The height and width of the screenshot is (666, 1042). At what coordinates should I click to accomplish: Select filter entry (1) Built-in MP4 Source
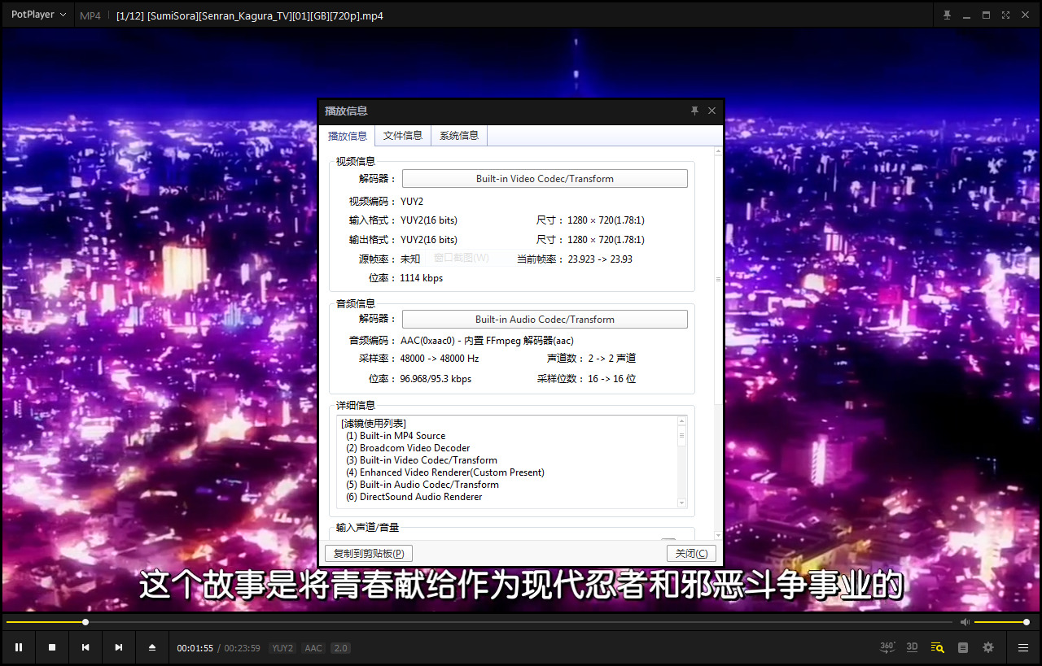pyautogui.click(x=396, y=436)
